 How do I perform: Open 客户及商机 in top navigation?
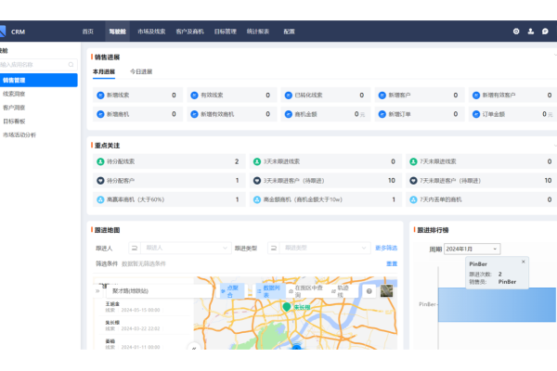point(189,32)
